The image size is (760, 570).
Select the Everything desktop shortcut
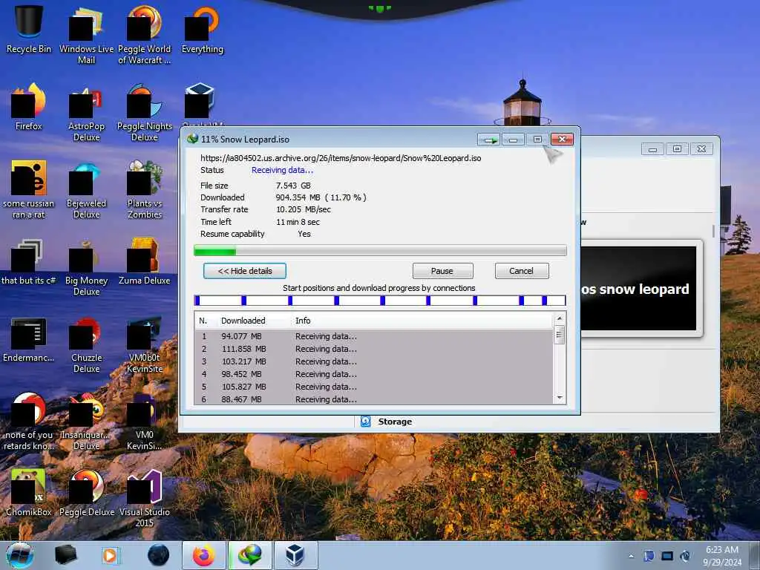[202, 29]
